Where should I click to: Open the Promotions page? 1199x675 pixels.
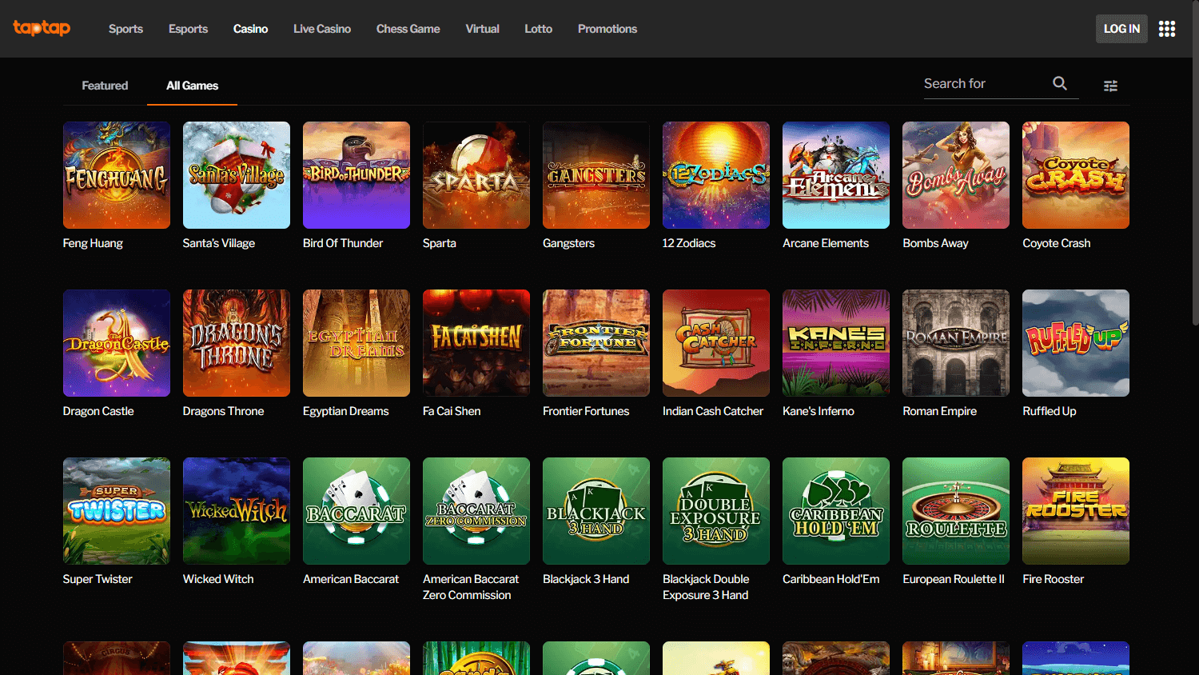tap(607, 29)
